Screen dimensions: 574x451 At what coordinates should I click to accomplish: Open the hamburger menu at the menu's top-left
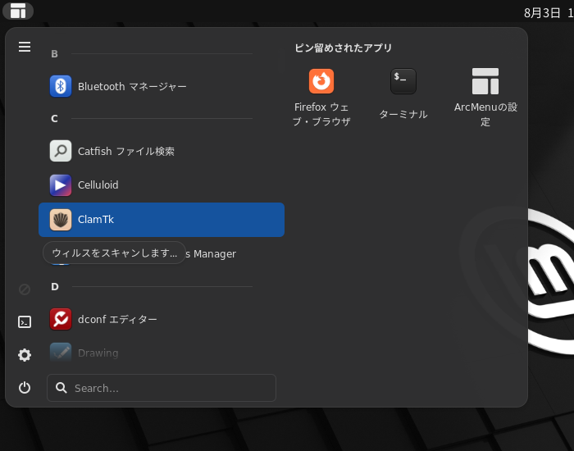point(25,47)
